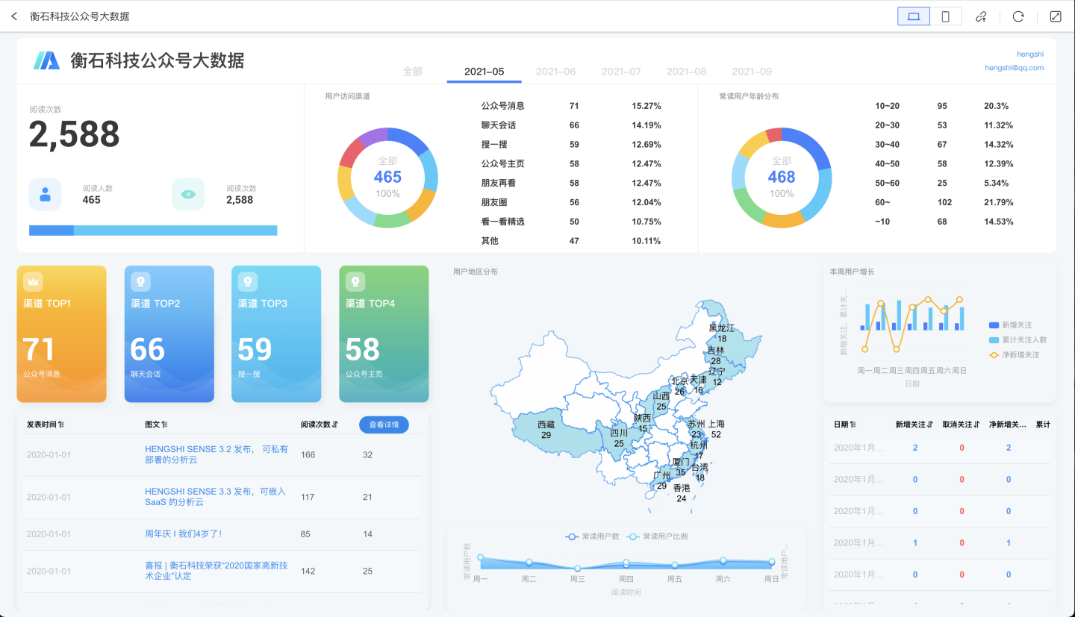Screen dimensions: 1075x617
Task: Switch to desktop layout preview
Action: pyautogui.click(x=914, y=16)
